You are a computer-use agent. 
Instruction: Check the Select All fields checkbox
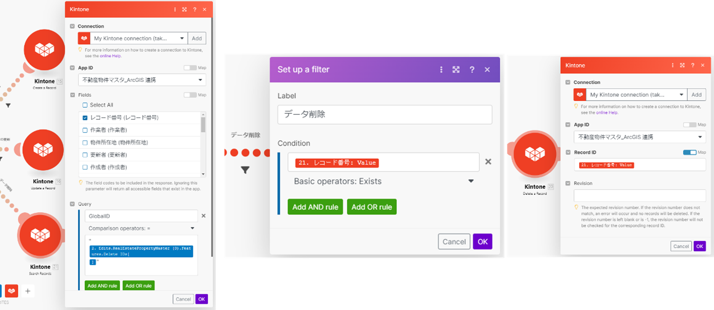click(x=85, y=105)
